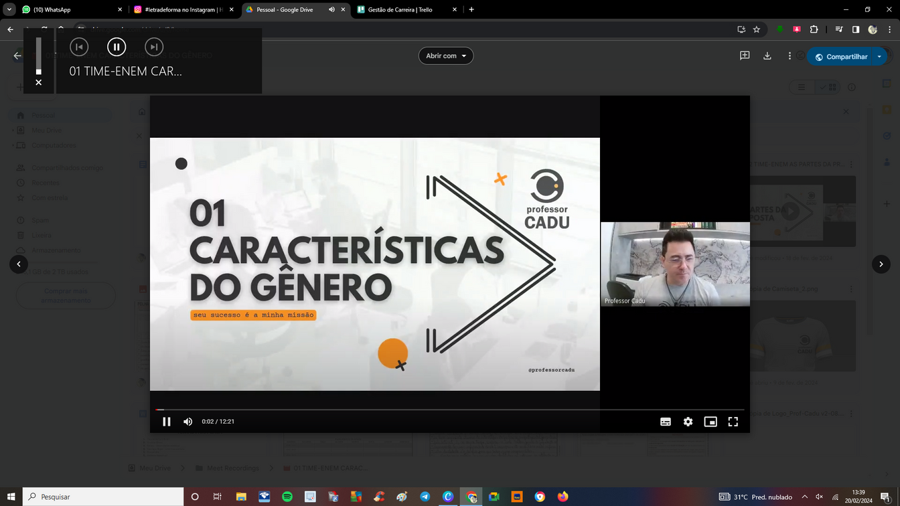Enter fullscreen mode in the video player
Screen dimensions: 900x506
pyautogui.click(x=733, y=422)
